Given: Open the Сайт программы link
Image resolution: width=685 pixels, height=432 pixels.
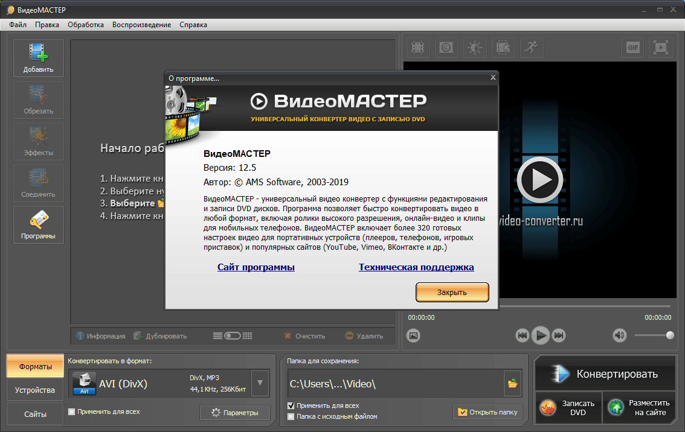Looking at the screenshot, I should point(256,267).
